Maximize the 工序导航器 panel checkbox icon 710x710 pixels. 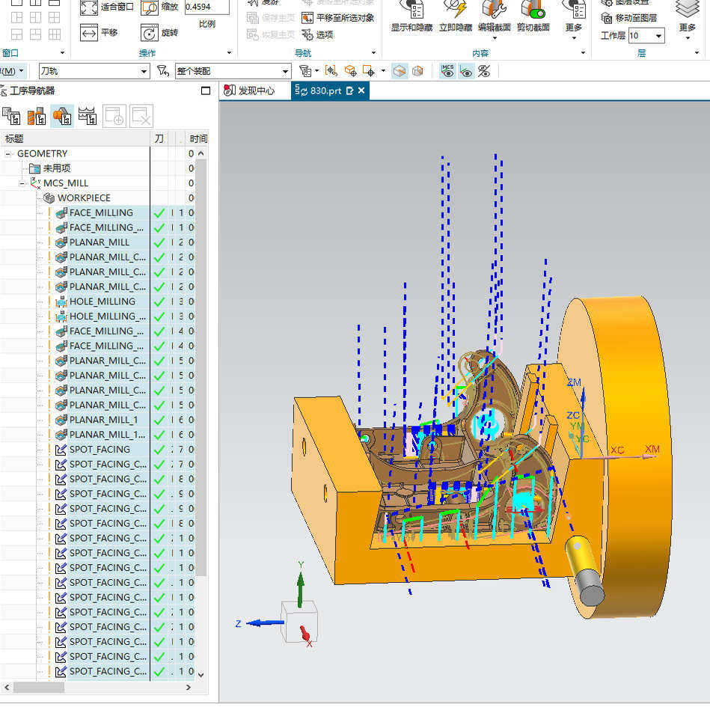tap(206, 91)
